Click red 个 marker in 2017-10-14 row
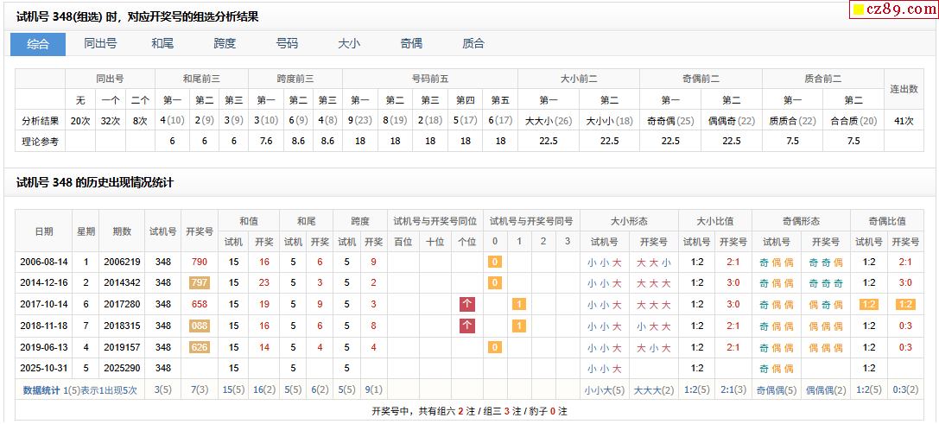The height and width of the screenshot is (424, 939). [x=467, y=304]
